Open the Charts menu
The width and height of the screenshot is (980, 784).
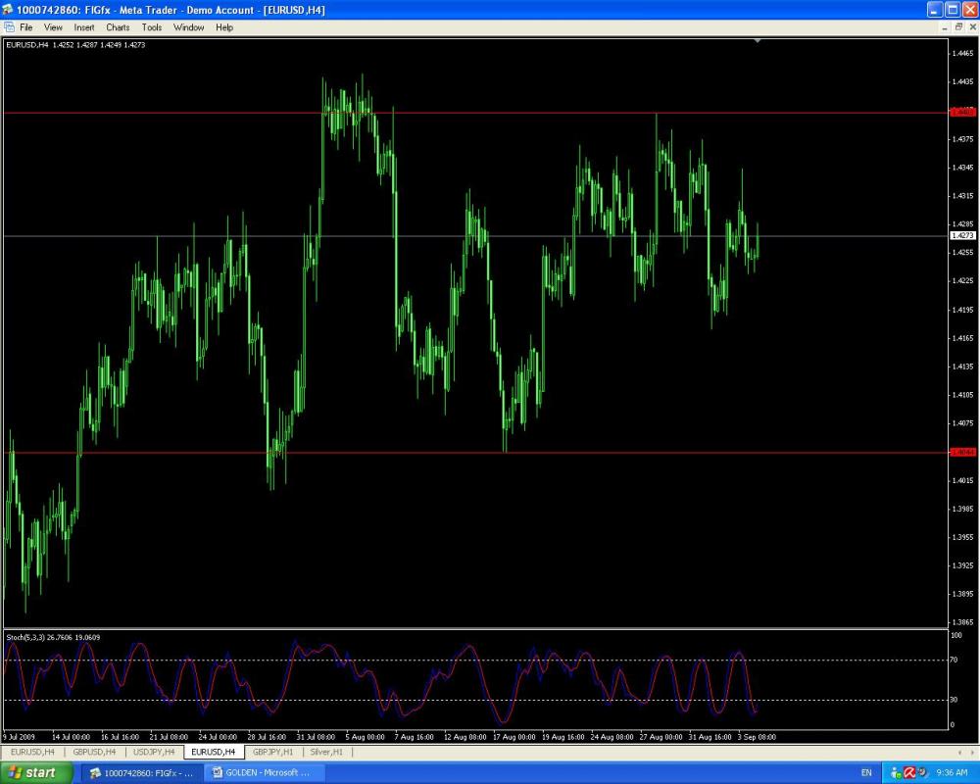(118, 27)
